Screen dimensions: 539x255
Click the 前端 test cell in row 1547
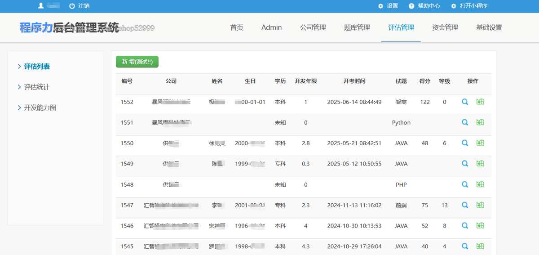pyautogui.click(x=401, y=206)
